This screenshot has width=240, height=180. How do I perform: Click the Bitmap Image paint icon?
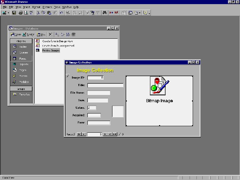[x=159, y=86]
